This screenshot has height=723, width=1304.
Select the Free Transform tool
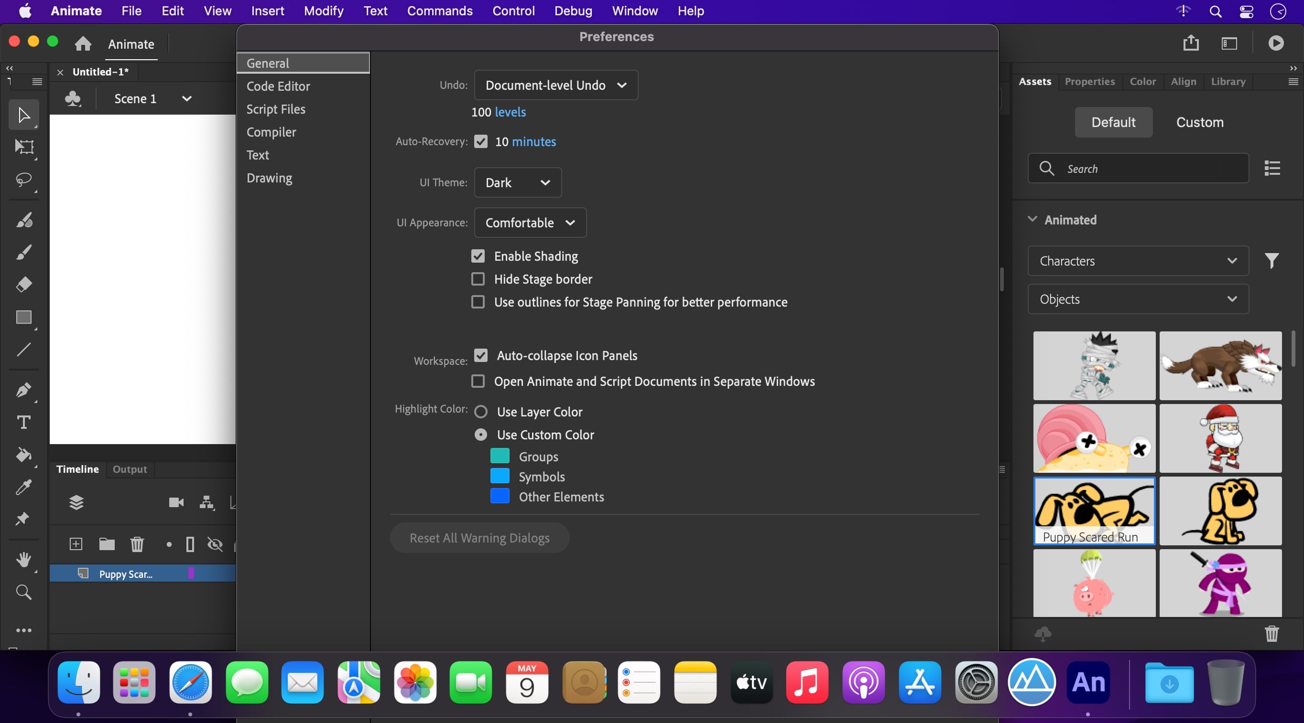pos(24,147)
